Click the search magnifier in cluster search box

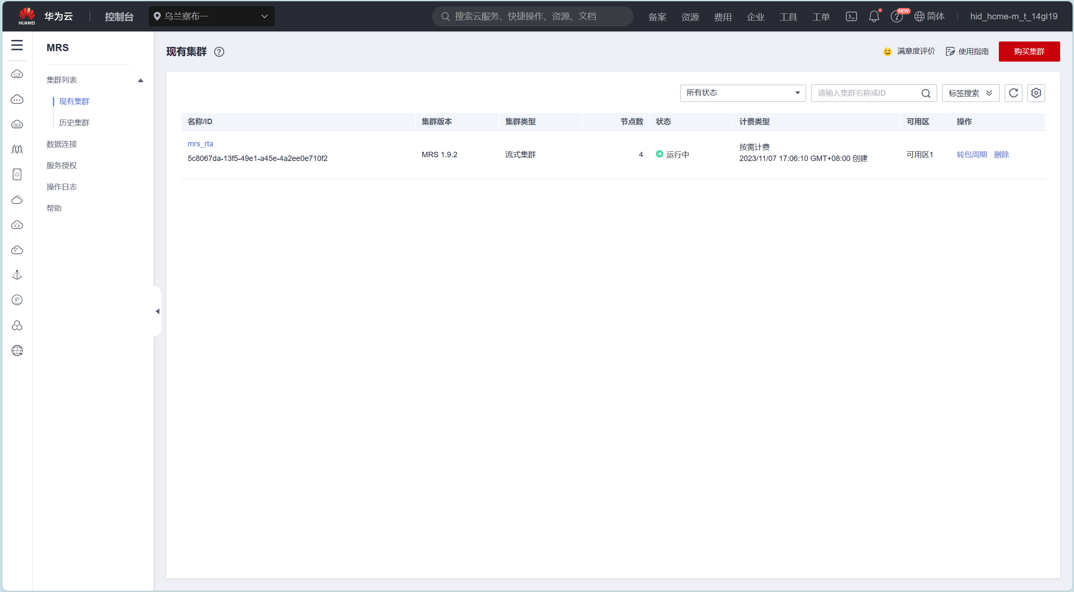[x=926, y=93]
